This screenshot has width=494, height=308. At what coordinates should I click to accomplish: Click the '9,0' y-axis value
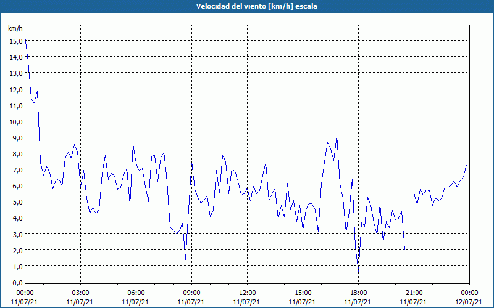[x=17, y=137]
